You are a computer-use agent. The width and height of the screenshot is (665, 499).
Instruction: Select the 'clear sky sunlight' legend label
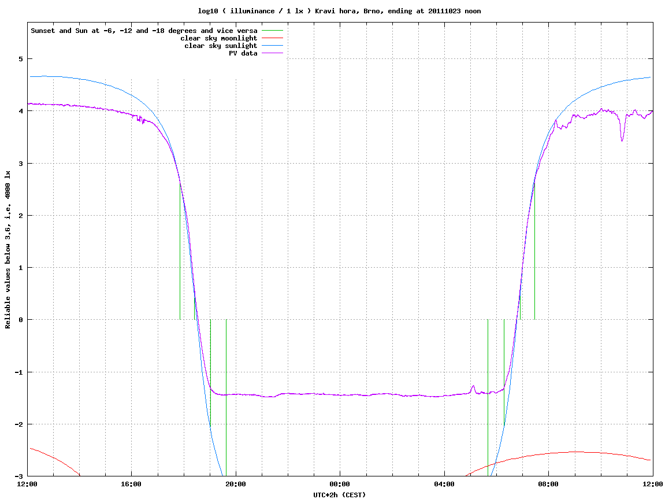221,46
